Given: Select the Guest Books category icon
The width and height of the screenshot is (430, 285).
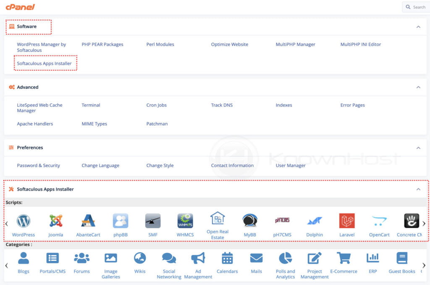Looking at the screenshot, I should 402,258.
